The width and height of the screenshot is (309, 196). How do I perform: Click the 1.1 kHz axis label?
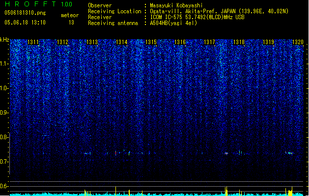pos(4,64)
